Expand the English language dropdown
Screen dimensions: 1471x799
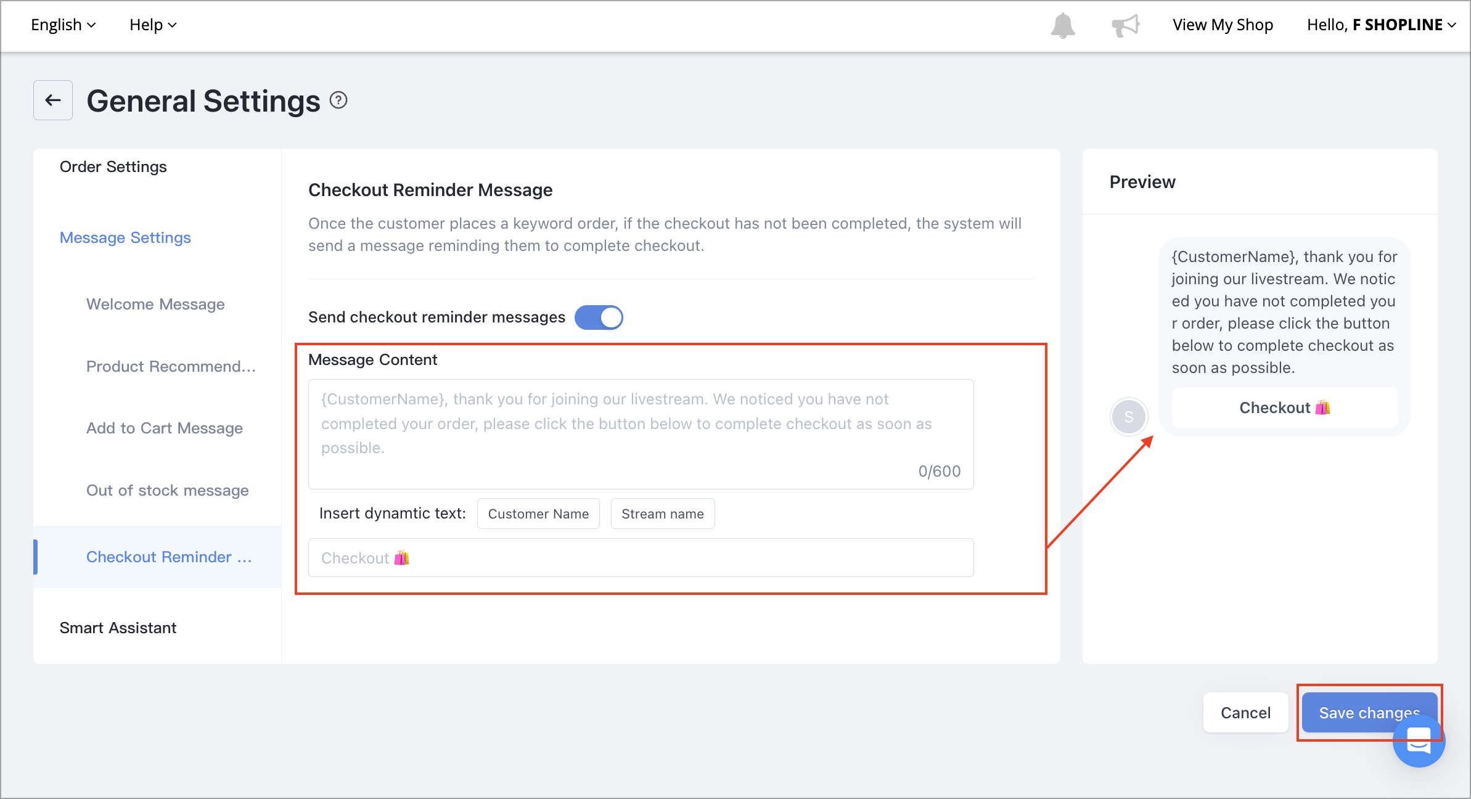63,25
